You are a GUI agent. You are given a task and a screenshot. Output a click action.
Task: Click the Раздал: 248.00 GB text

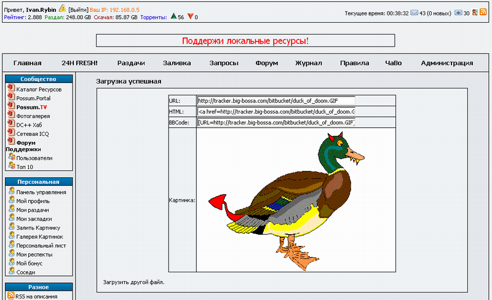[x=68, y=17]
